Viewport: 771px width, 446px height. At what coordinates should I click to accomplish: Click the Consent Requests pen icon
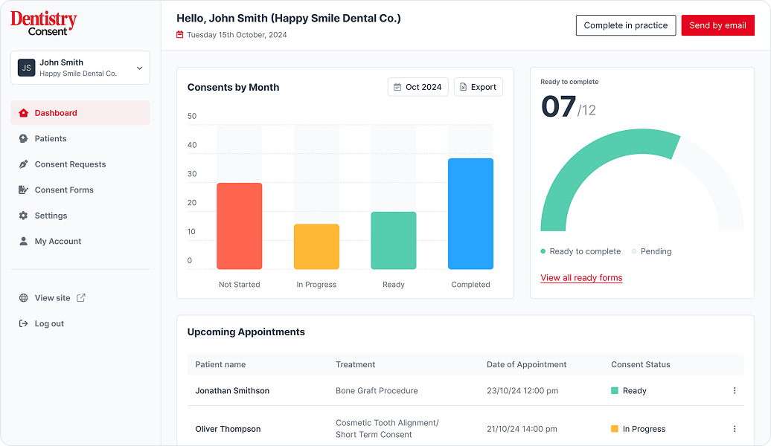[x=23, y=164]
